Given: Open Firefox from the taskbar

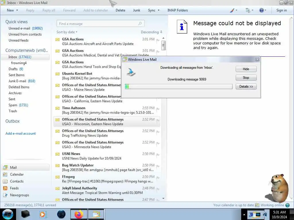Looking at the screenshot, I should coord(79,214).
